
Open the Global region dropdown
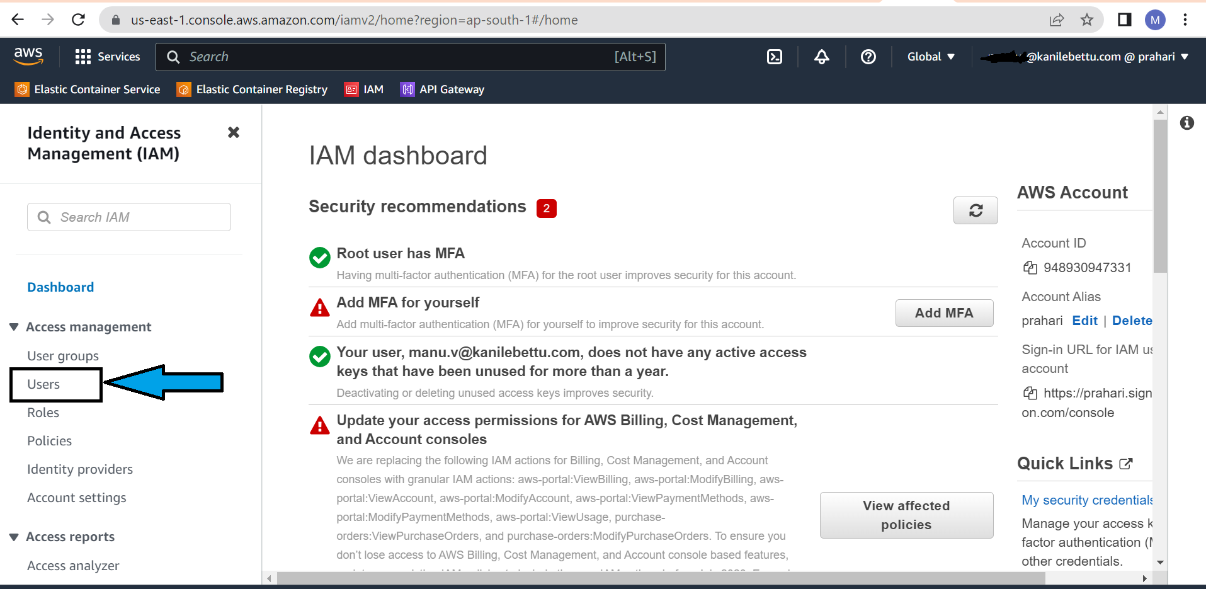click(931, 57)
